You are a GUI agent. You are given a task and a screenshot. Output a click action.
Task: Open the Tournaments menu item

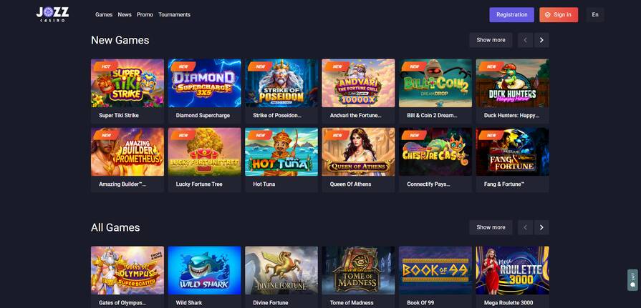click(x=175, y=15)
